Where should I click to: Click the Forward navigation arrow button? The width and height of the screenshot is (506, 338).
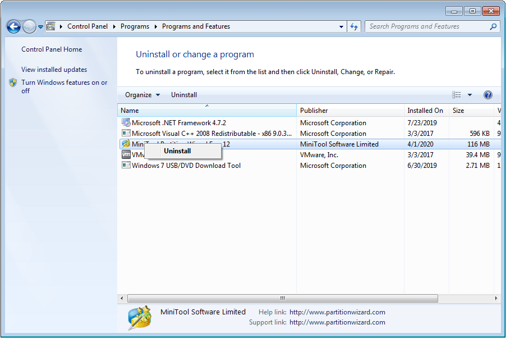29,26
